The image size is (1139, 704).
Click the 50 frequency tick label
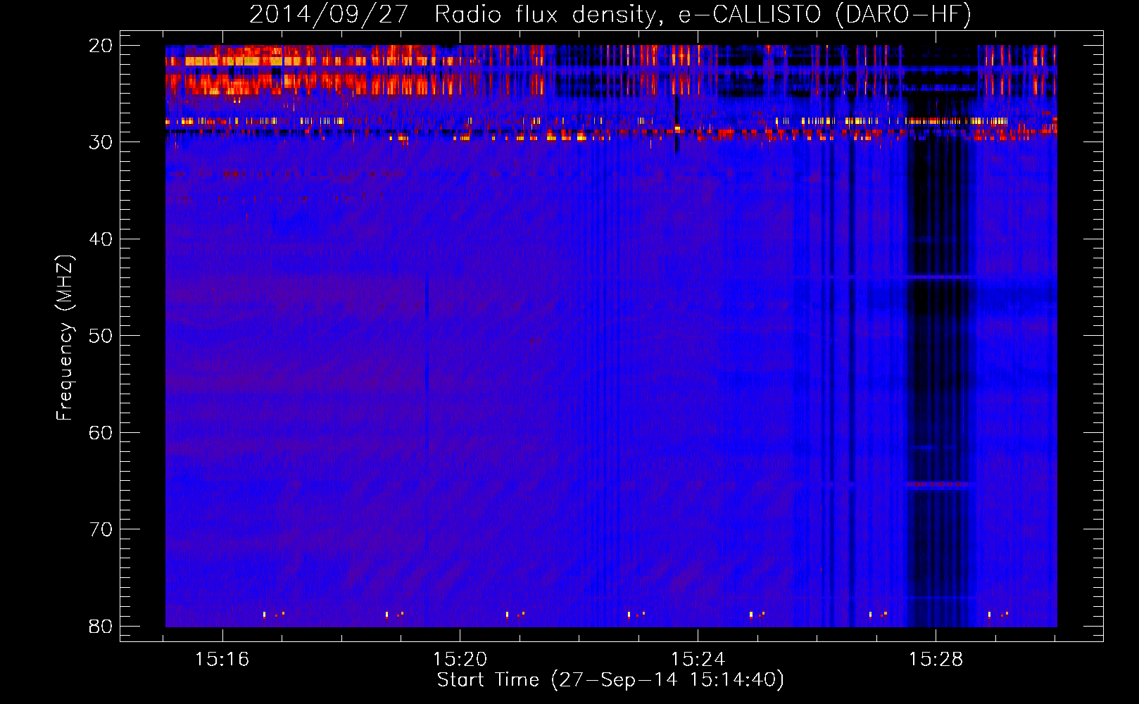[x=101, y=336]
